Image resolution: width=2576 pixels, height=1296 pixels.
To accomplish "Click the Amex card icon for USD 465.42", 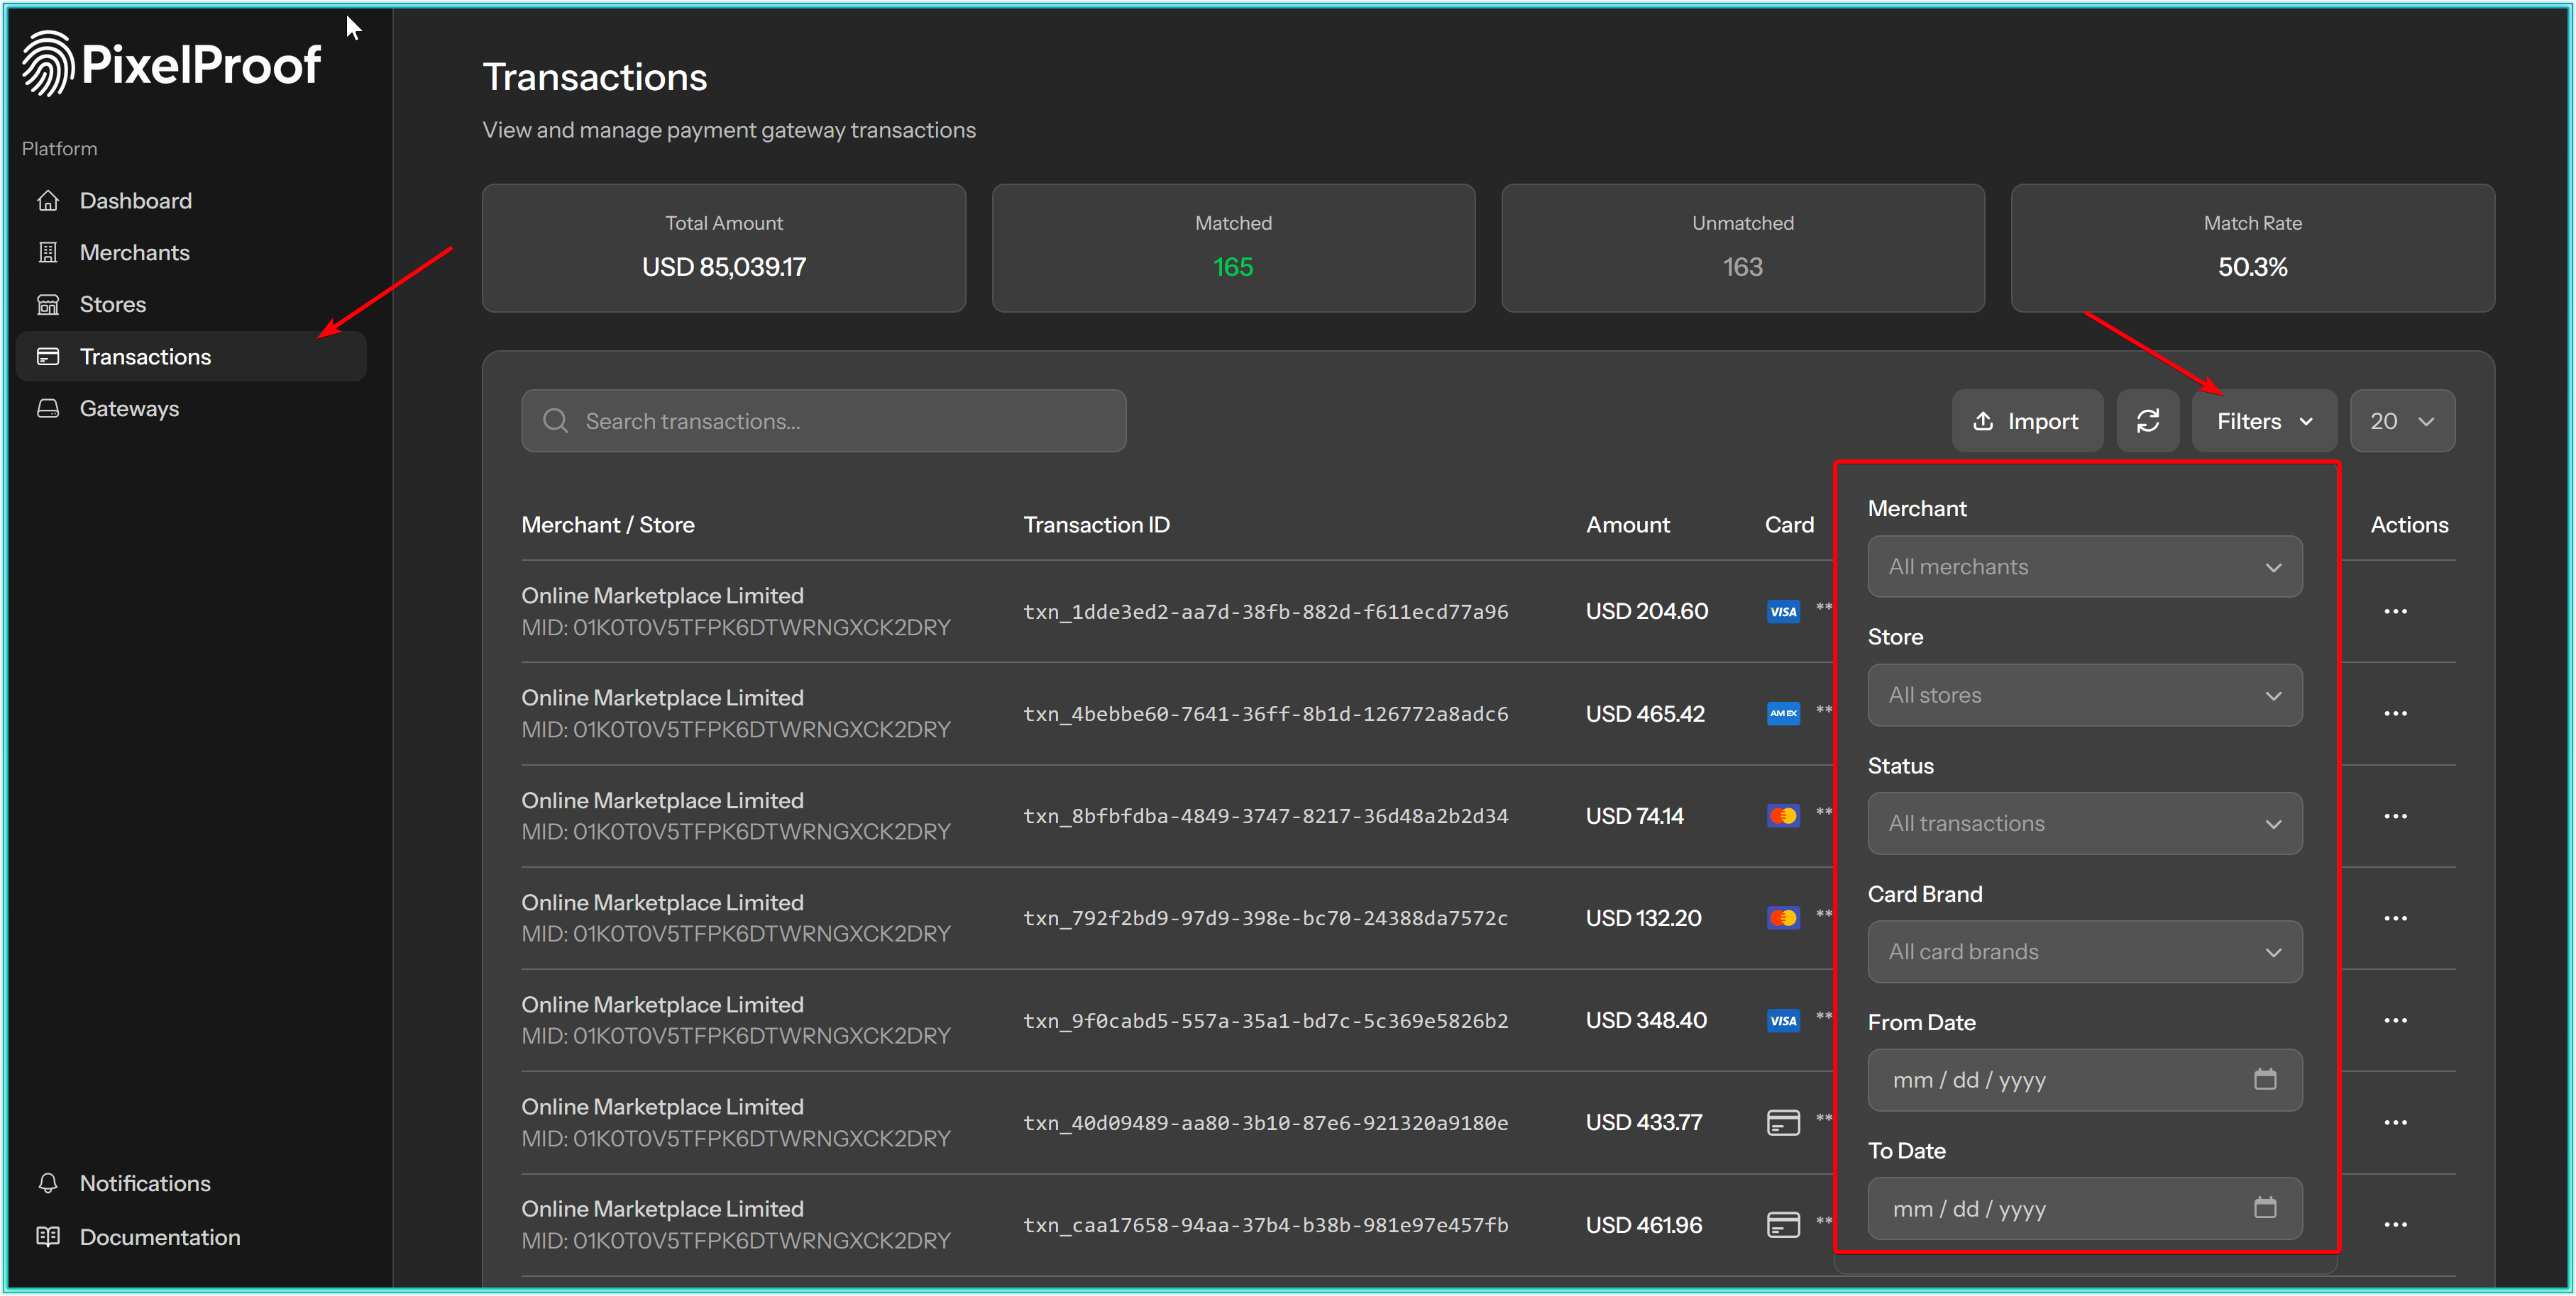I will (x=1782, y=713).
